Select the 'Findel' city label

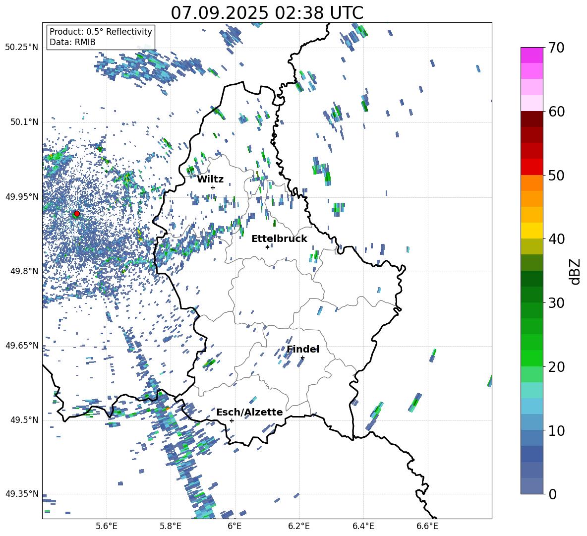pos(303,349)
